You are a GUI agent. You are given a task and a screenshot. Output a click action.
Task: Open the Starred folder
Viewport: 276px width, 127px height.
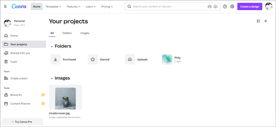point(99,60)
